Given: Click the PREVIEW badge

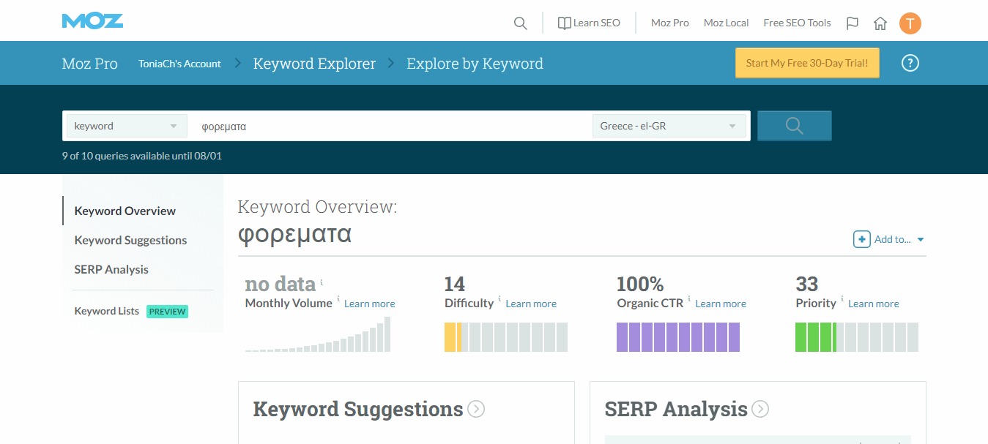Looking at the screenshot, I should (167, 312).
